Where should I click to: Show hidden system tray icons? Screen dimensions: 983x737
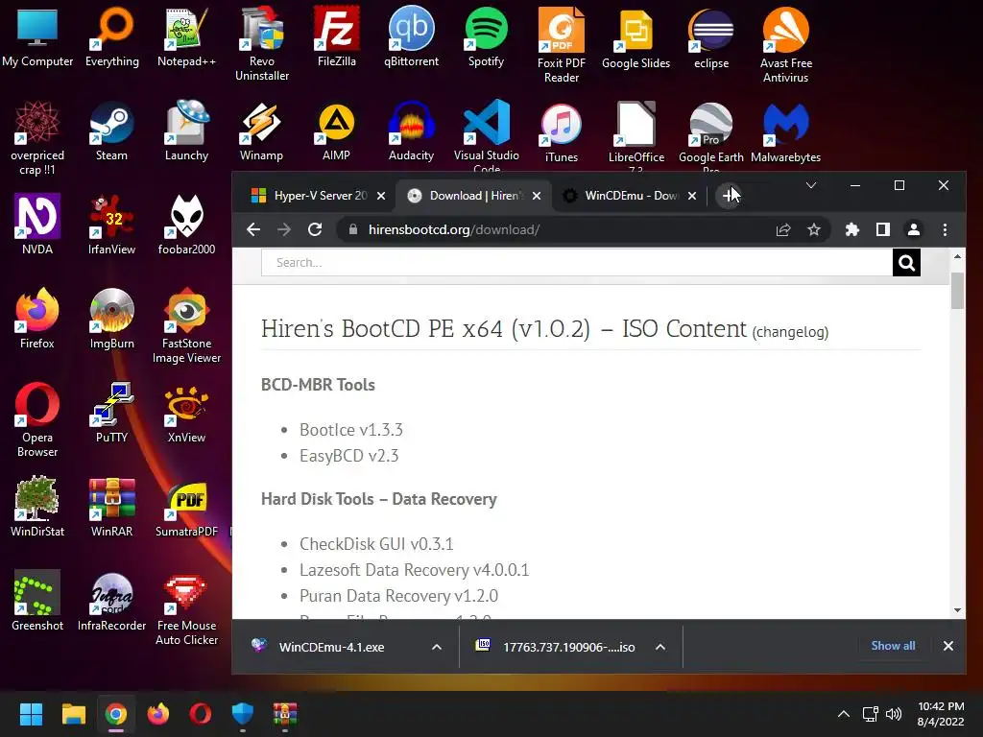844,714
